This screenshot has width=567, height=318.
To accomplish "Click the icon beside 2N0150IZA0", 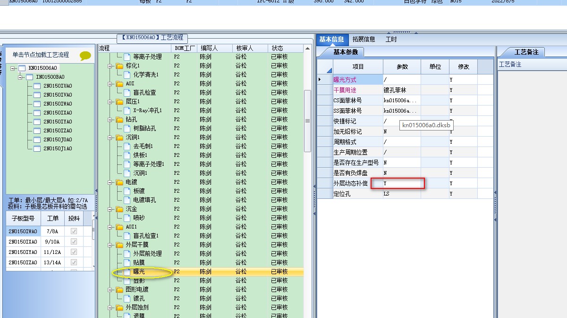I will point(37,130).
